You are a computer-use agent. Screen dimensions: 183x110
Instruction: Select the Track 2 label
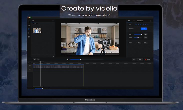(x=30, y=69)
